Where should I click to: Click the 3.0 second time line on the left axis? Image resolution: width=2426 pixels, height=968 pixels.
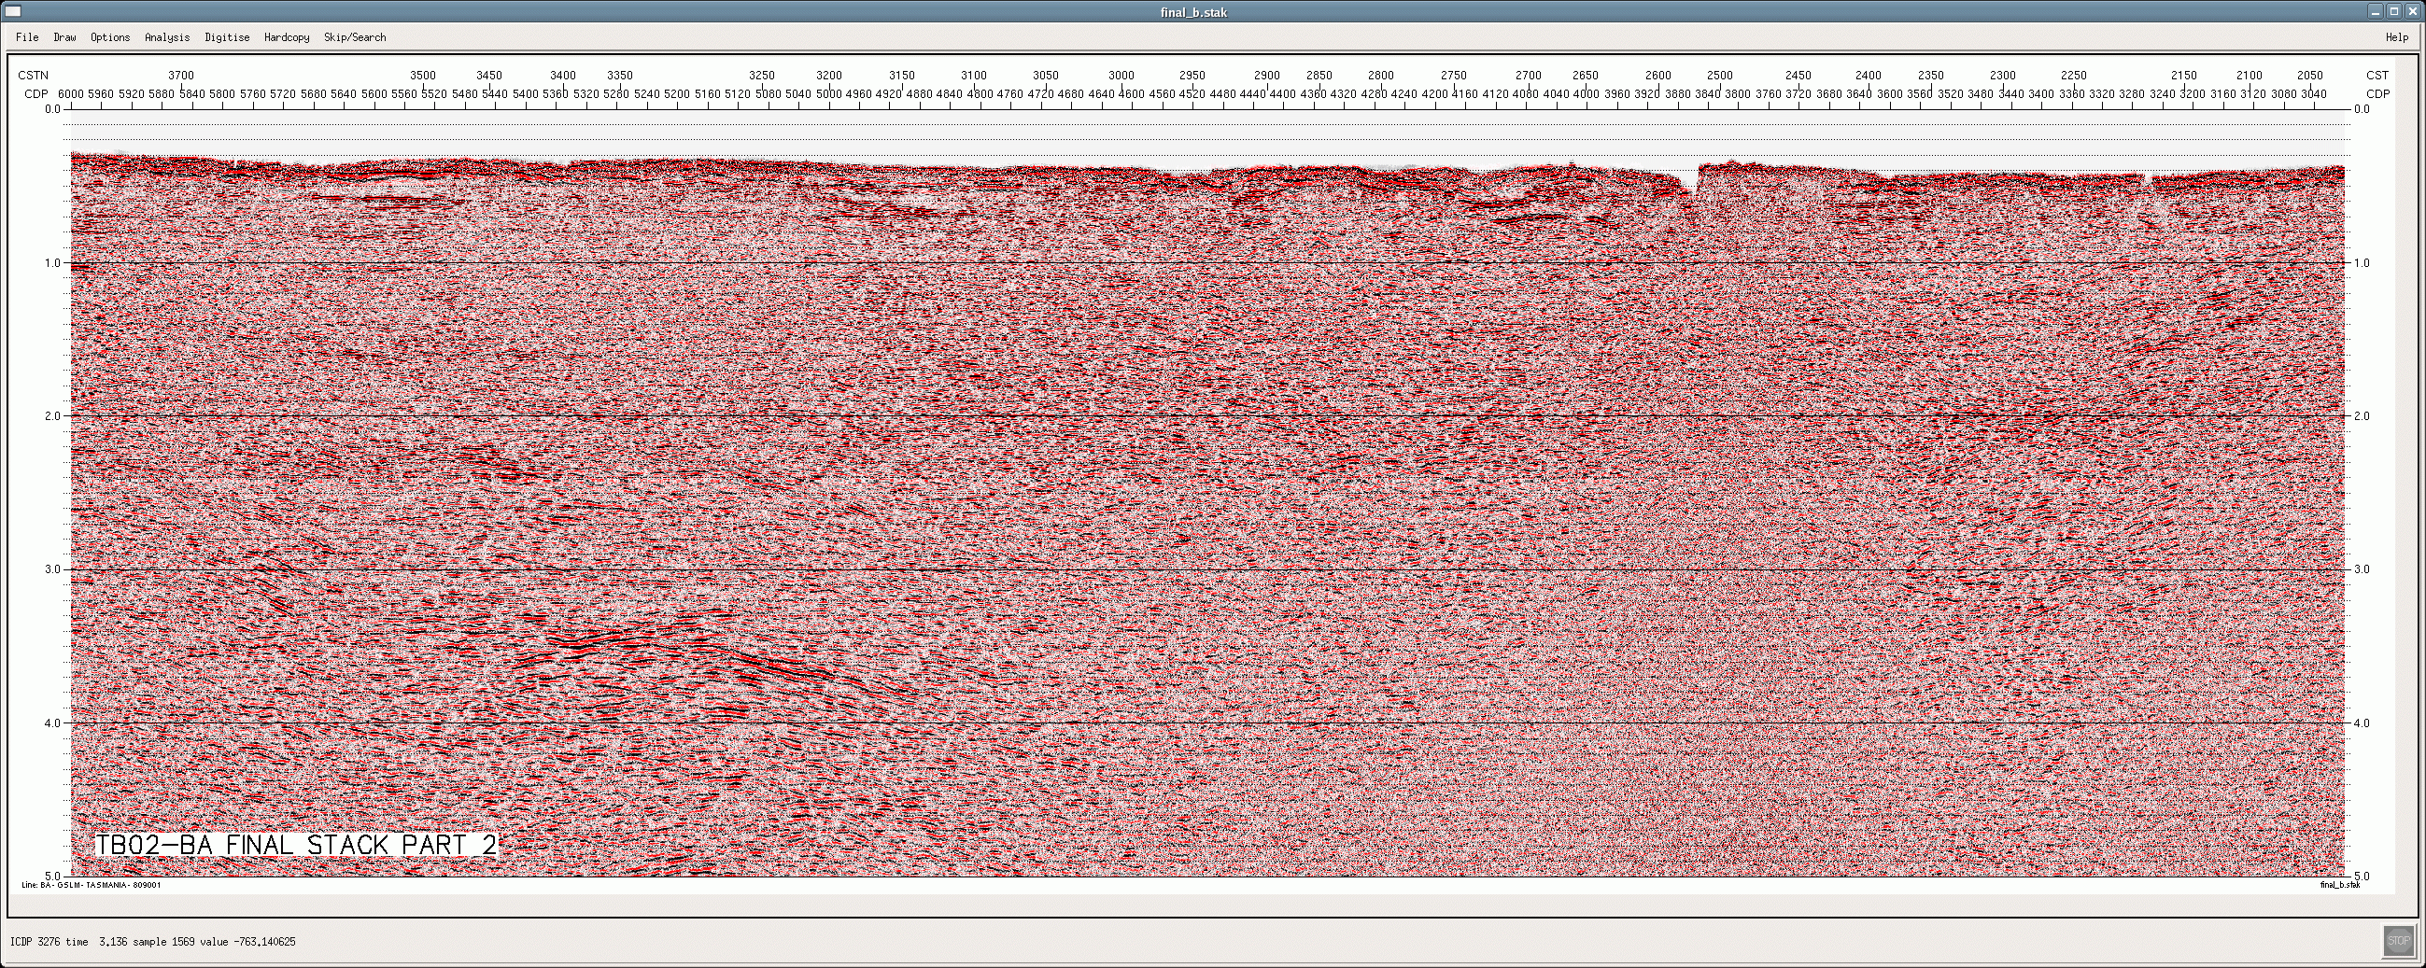[x=51, y=569]
